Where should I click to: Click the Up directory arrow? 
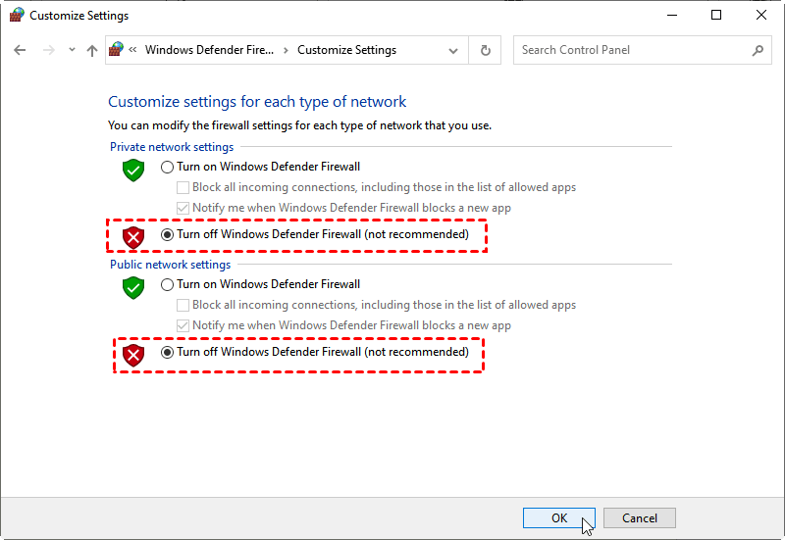click(92, 50)
